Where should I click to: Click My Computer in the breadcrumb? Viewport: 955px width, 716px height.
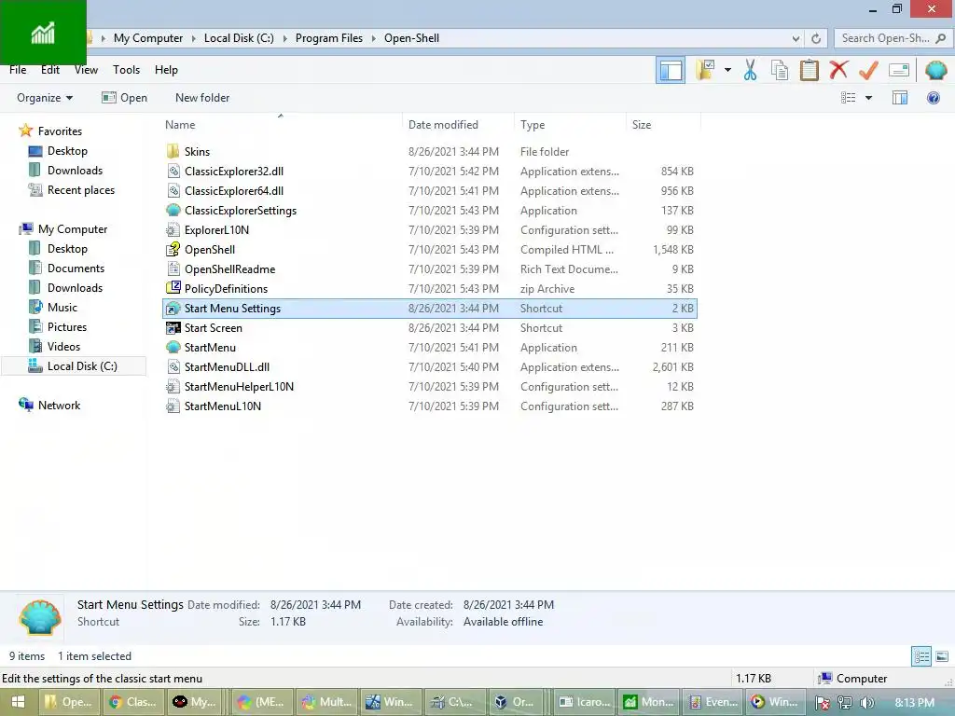coord(148,37)
